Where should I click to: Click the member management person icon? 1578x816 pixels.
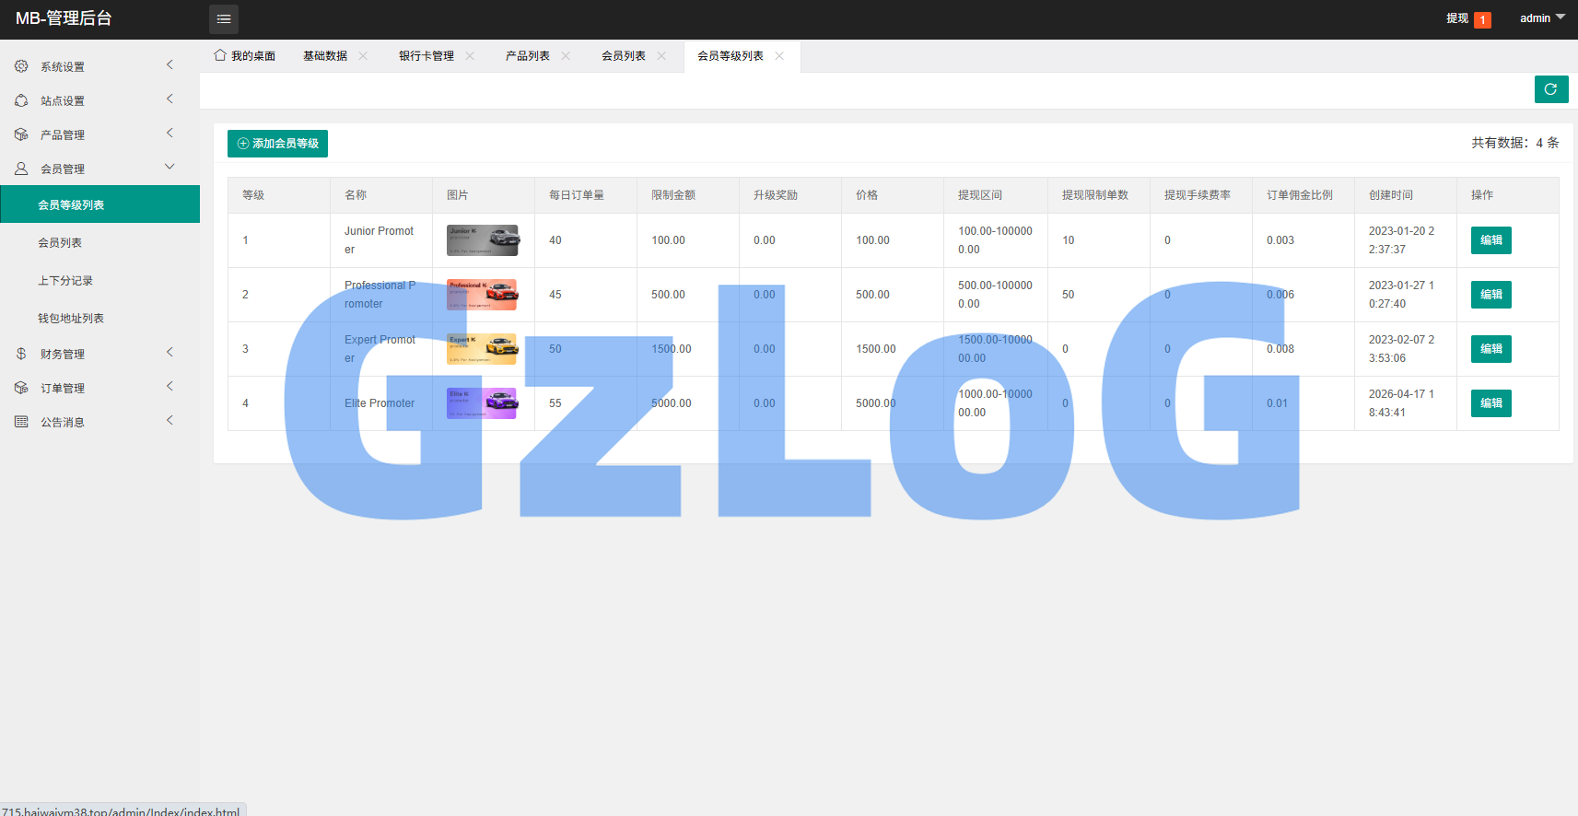(x=21, y=169)
